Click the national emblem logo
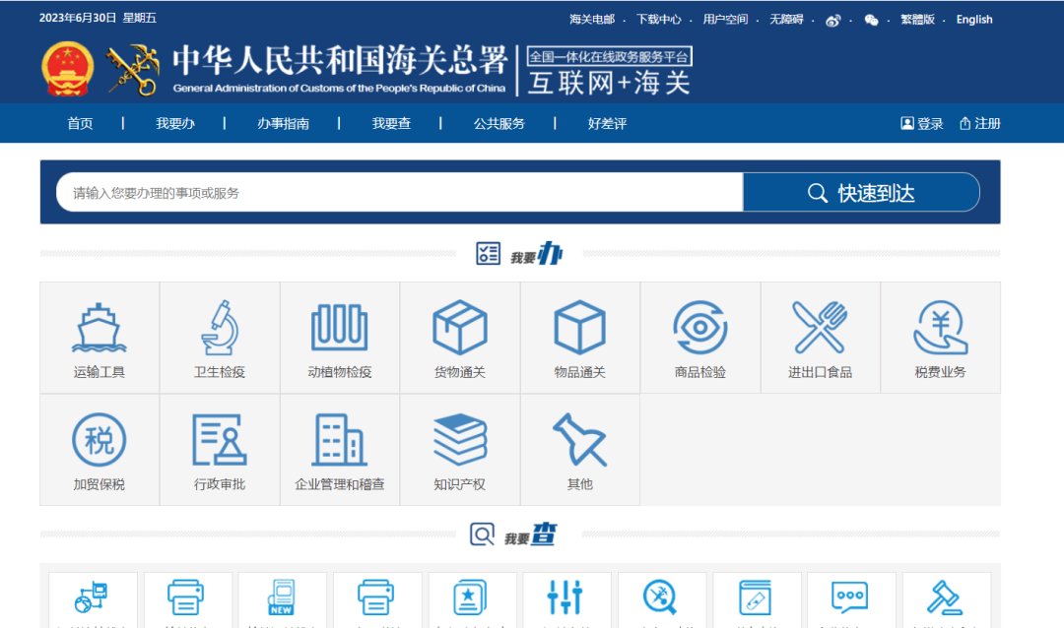Viewport: 1064px width, 628px height. coord(67,69)
